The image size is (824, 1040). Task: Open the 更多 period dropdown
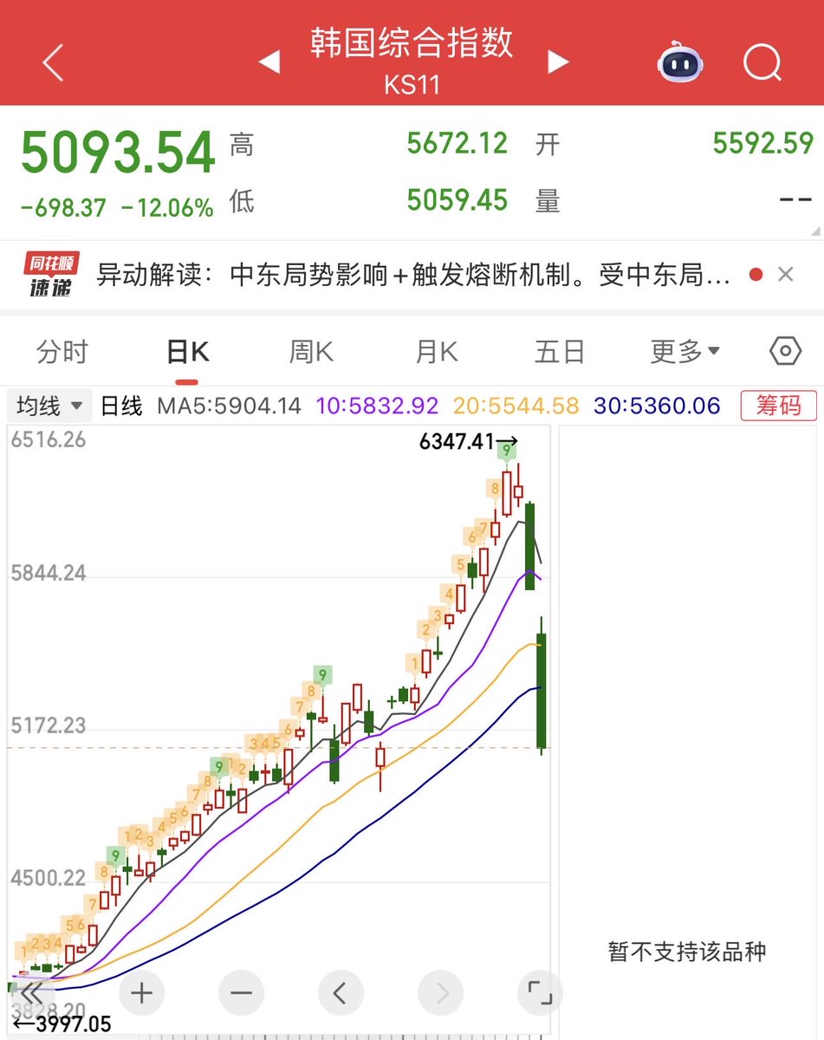685,352
